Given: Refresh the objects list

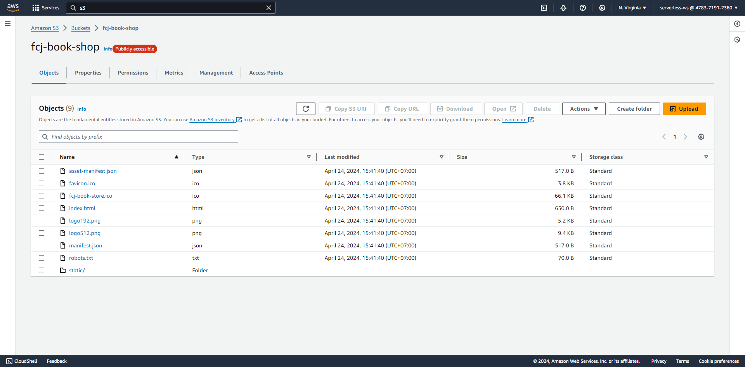Looking at the screenshot, I should click(x=306, y=109).
